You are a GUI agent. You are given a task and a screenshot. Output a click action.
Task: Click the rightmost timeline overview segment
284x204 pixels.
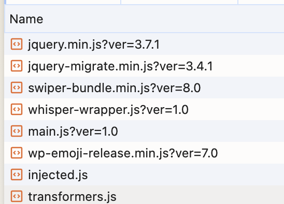tap(261, 2)
